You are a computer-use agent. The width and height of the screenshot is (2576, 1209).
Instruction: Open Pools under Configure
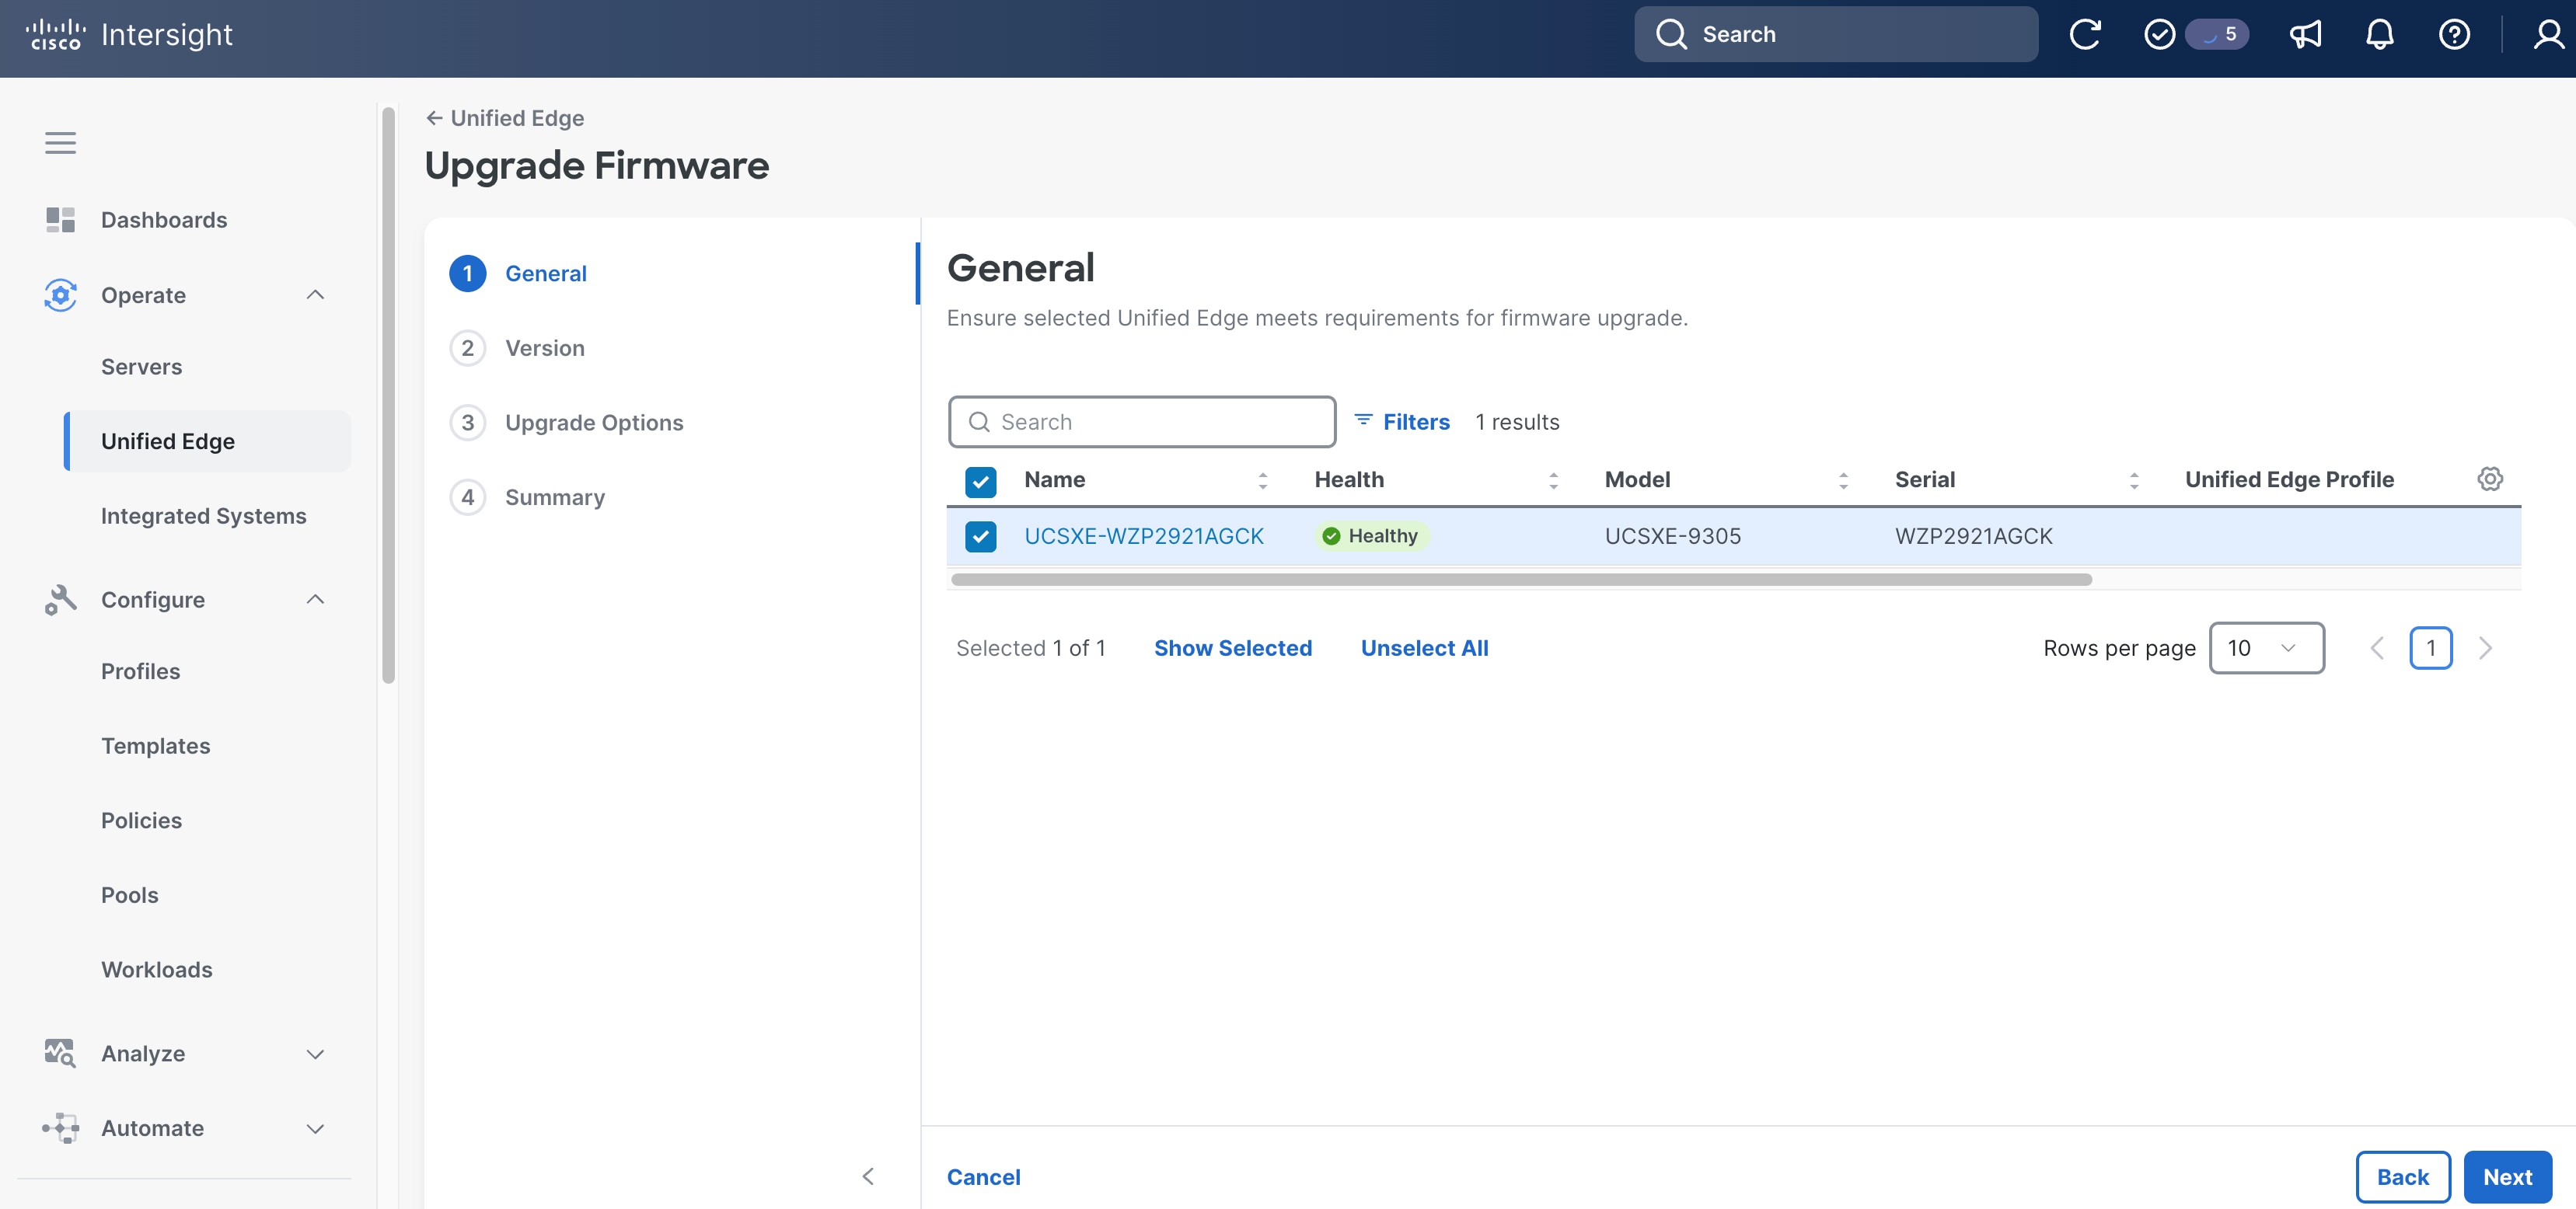pos(129,895)
